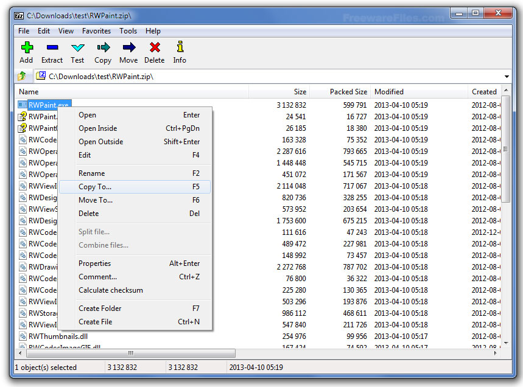
Task: Choose Edit from the context menu
Action: tap(135, 155)
